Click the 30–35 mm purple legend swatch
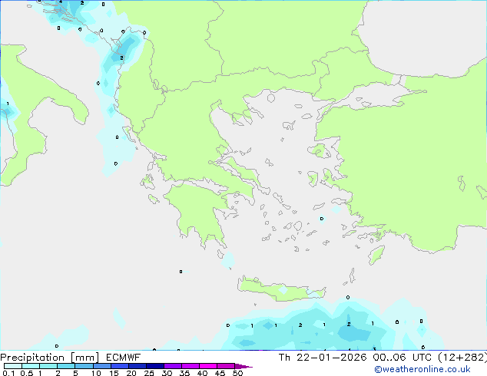487x376 pixels. 173,366
